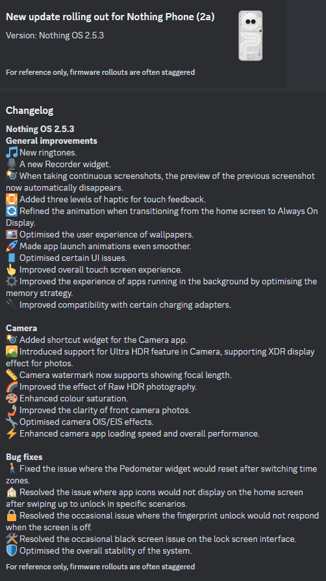
Task: Click the General improvements heading
Action: [x=51, y=141]
